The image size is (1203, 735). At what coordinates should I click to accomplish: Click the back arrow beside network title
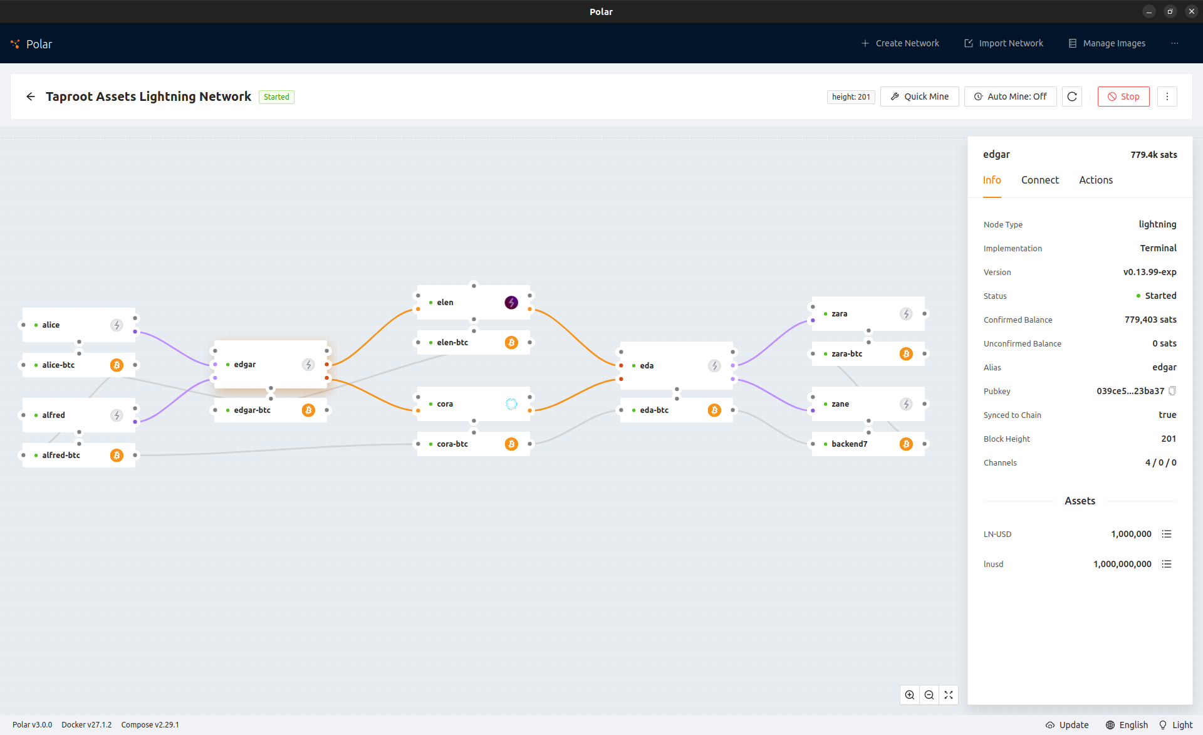(x=31, y=96)
